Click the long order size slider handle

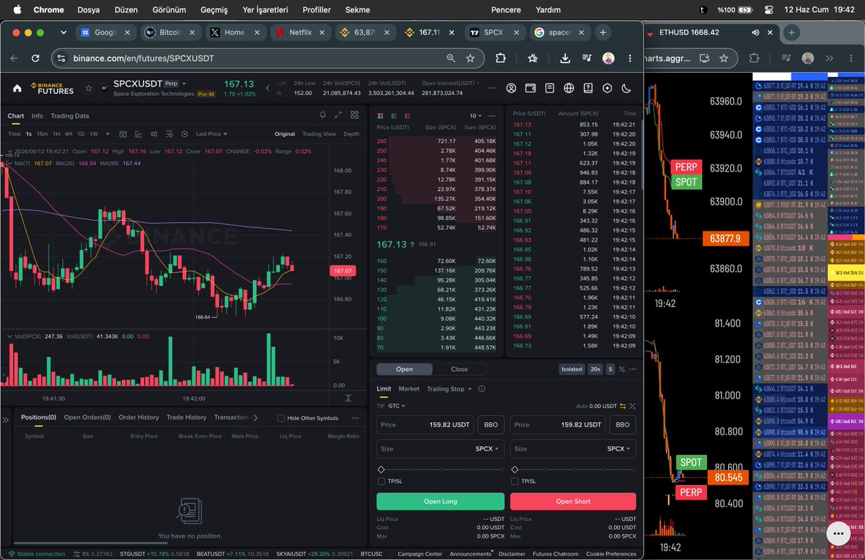coord(381,469)
